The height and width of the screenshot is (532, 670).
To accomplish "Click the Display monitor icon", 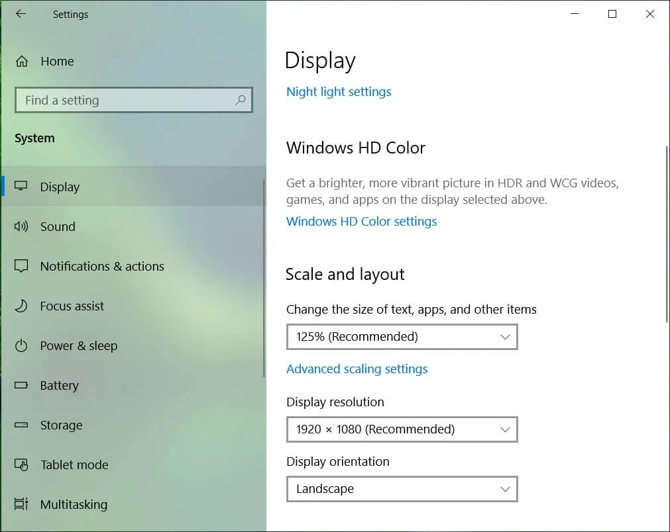I will [x=21, y=186].
